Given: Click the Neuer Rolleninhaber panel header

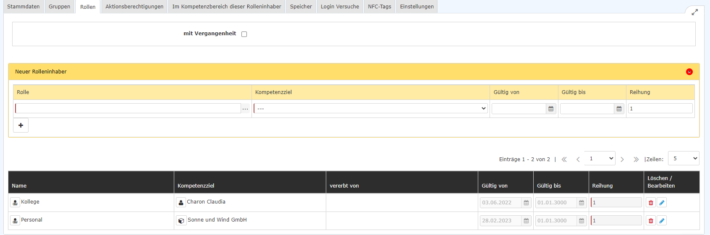Looking at the screenshot, I should (x=354, y=72).
